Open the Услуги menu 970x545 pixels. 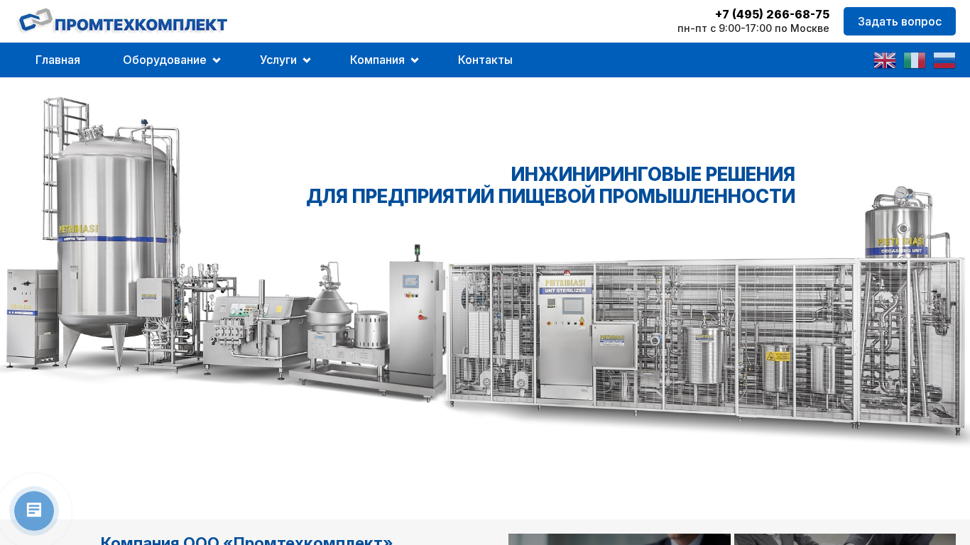(278, 60)
